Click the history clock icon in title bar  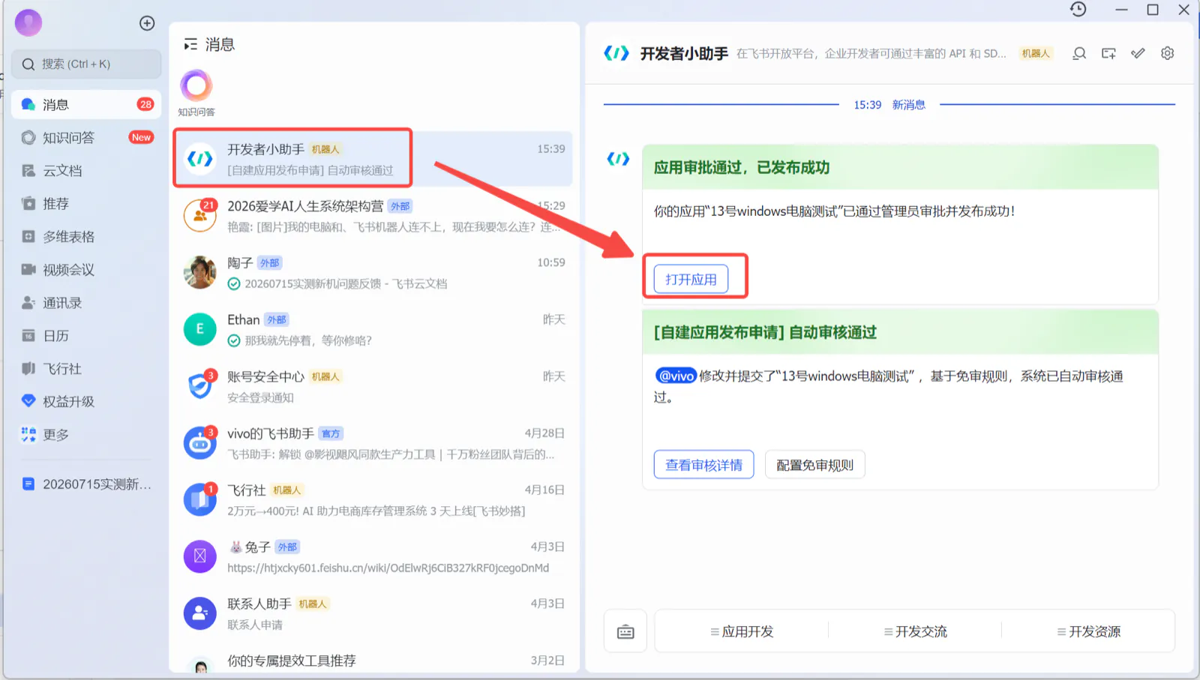[1078, 9]
